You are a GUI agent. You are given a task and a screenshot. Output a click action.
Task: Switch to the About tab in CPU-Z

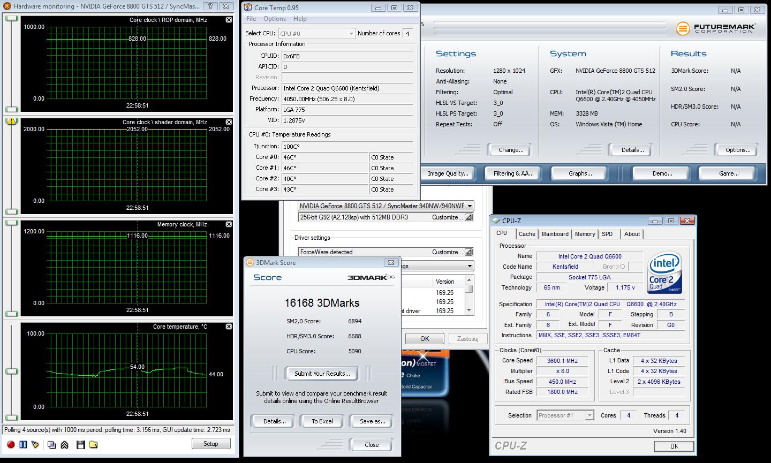click(632, 234)
